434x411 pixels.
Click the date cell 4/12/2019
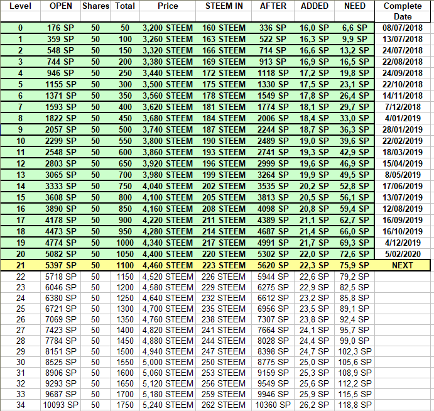coord(403,243)
